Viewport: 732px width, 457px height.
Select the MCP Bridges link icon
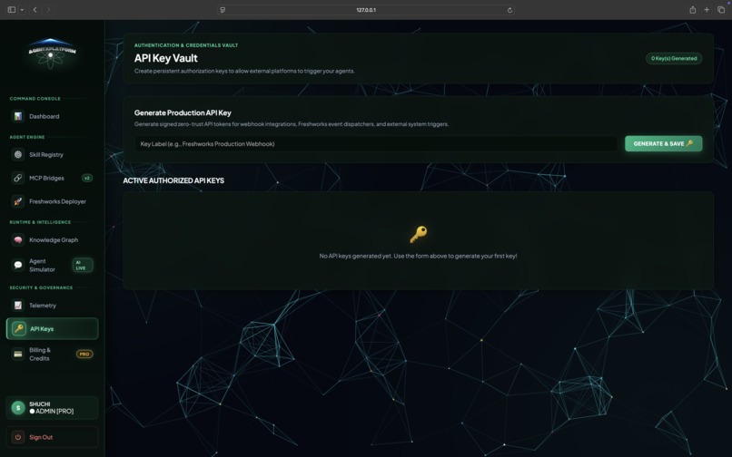tap(18, 178)
